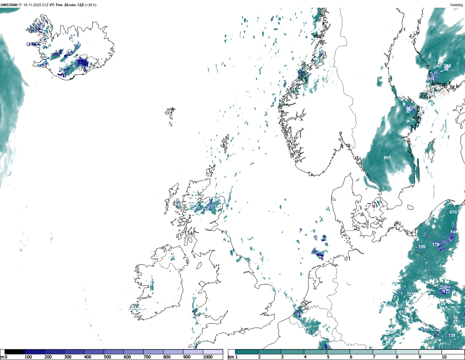Click the '159' visibility value on map
465x360 pixels.
(452, 335)
